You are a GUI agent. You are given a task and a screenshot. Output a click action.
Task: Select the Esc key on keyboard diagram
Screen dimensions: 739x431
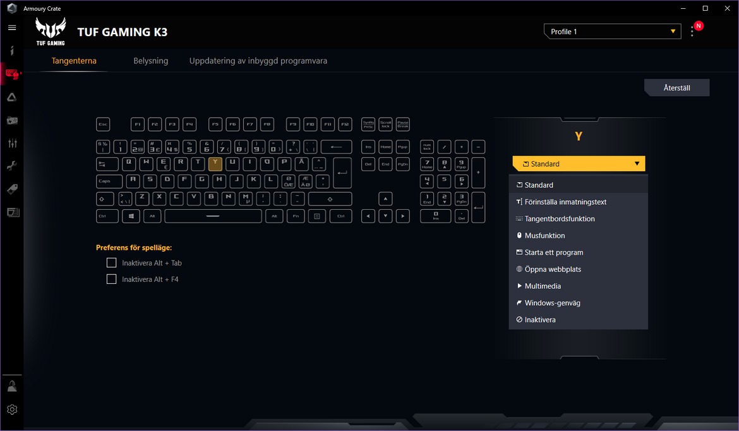(x=103, y=124)
